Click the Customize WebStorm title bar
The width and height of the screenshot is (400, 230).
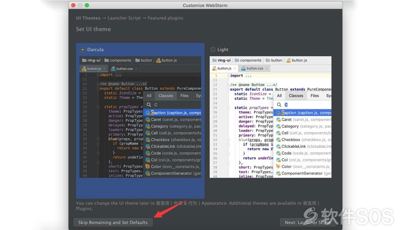205,5
